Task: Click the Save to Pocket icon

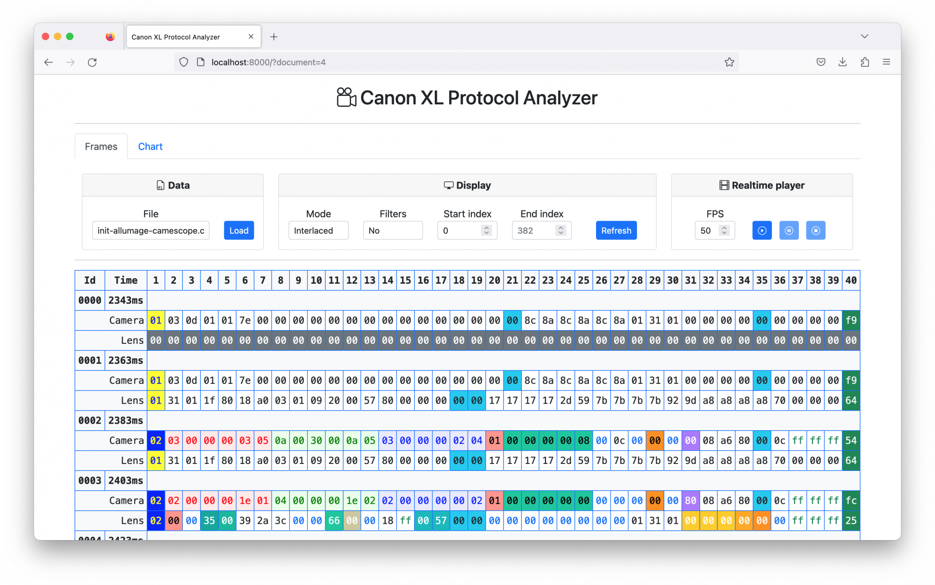Action: click(820, 62)
